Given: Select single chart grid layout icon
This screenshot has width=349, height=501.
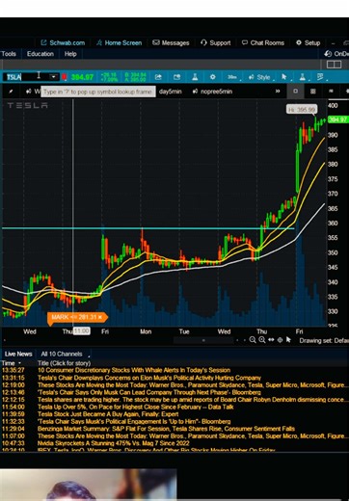Looking at the screenshot, I should 295,92.
